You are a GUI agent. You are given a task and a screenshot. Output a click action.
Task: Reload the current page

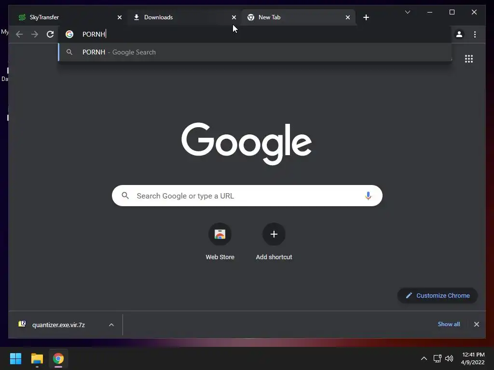pos(50,34)
